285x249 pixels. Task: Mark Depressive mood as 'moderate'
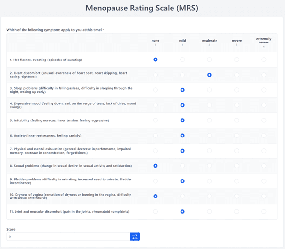click(209, 105)
